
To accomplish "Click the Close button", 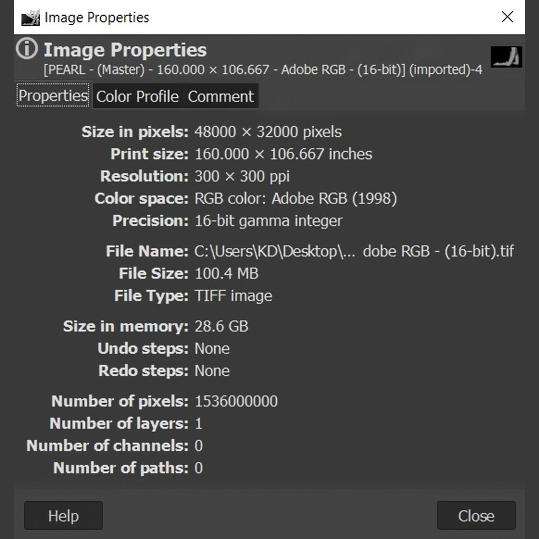I will [476, 515].
